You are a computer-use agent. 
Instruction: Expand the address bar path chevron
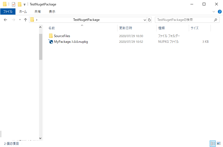point(37,20)
